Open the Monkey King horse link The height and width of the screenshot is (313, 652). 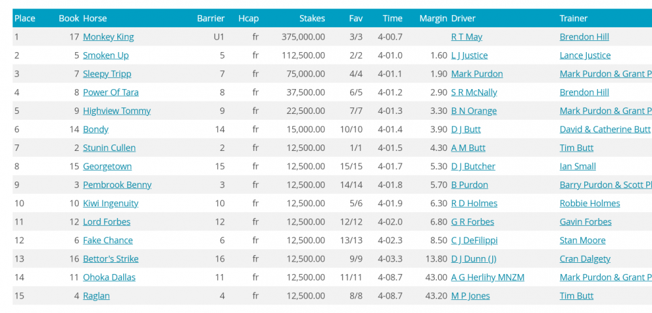pos(108,37)
